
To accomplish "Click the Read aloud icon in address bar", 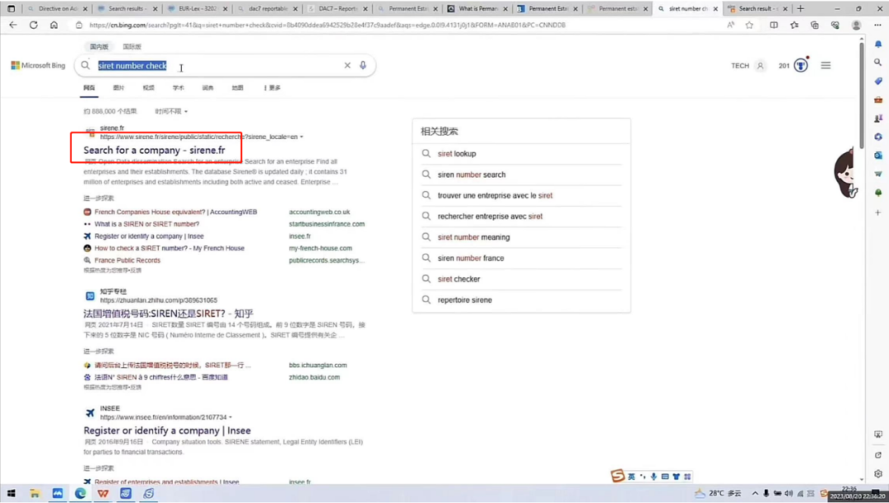I will 730,25.
